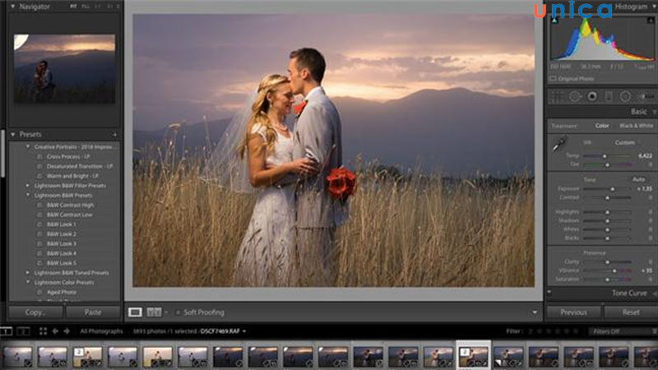Collapse Lightroom B&W Presets folder
Image resolution: width=658 pixels, height=370 pixels.
(28, 195)
